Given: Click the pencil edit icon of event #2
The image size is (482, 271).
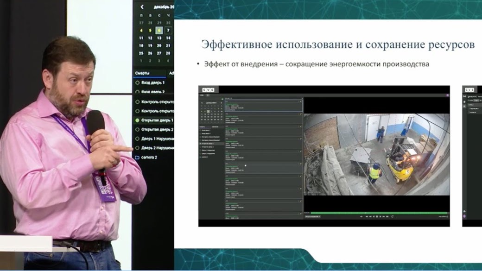Looking at the screenshot, I should point(301,114).
